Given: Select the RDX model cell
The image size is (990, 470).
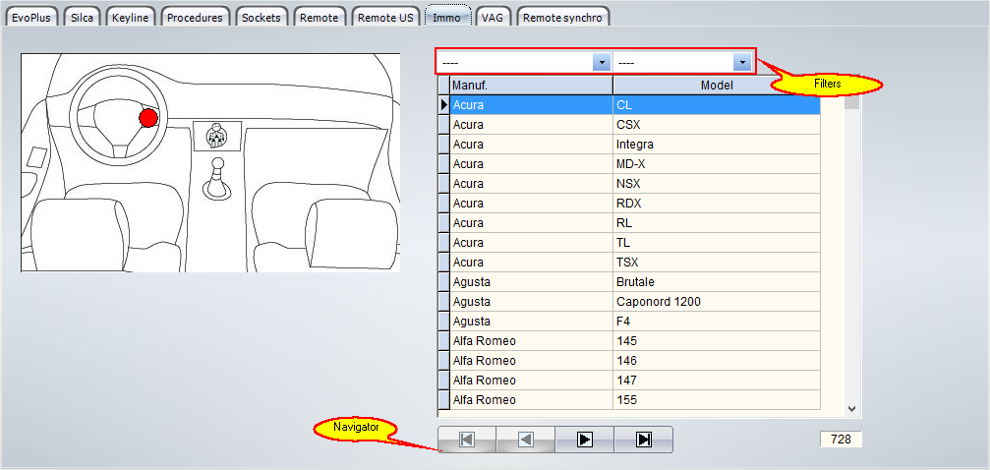Looking at the screenshot, I should pyautogui.click(x=717, y=203).
